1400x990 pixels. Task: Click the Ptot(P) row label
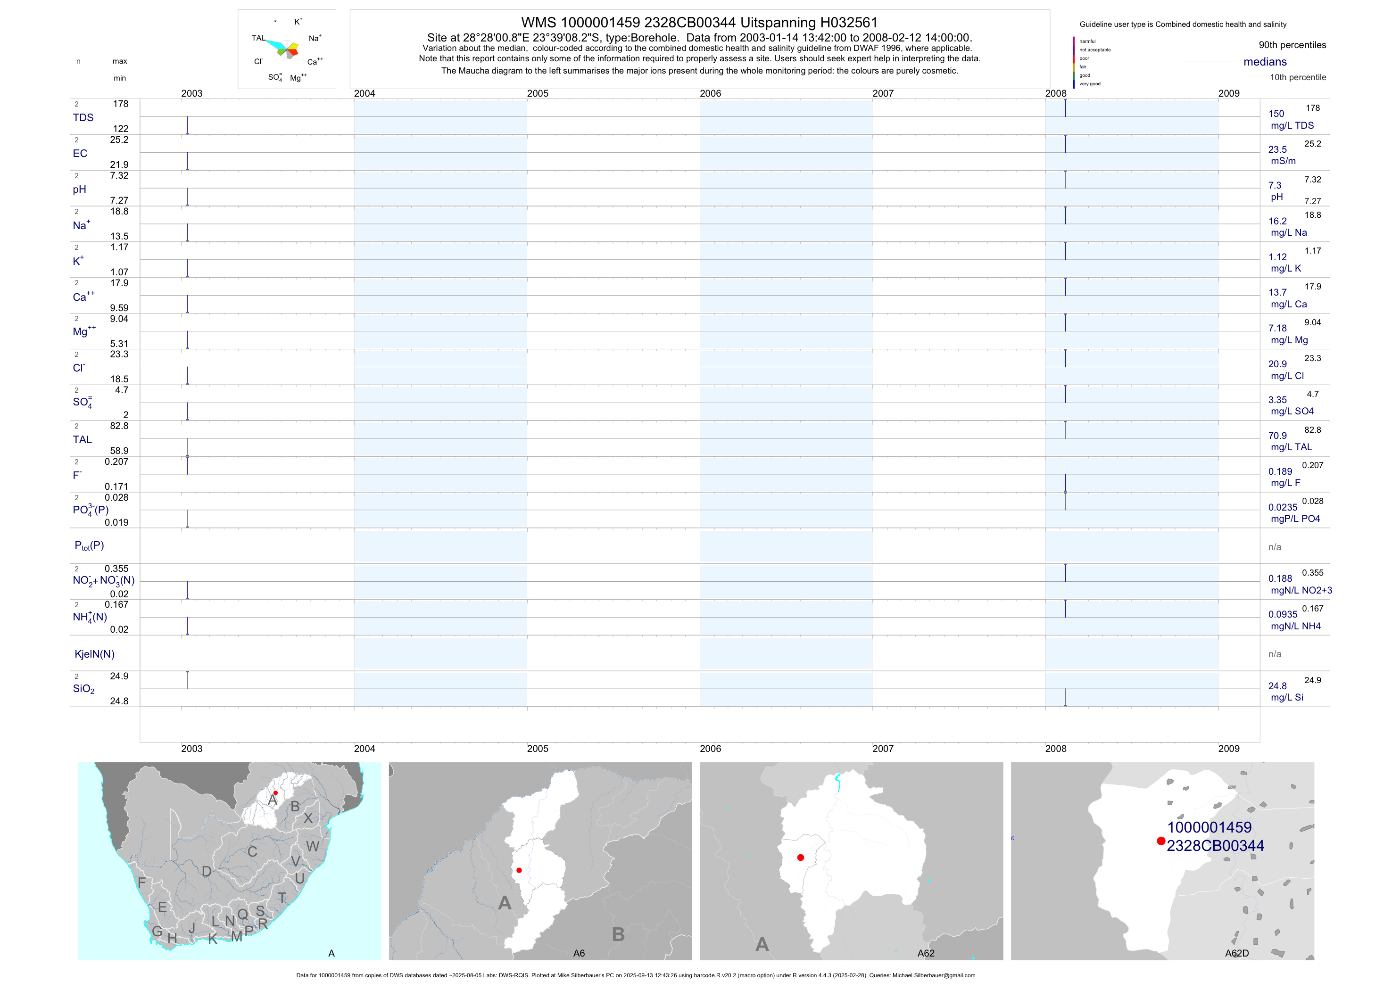tap(89, 545)
